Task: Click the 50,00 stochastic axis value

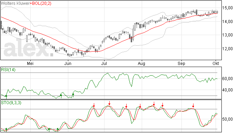Action: (227, 119)
